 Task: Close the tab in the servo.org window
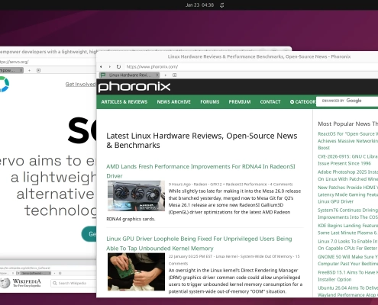pyautogui.click(x=21, y=70)
